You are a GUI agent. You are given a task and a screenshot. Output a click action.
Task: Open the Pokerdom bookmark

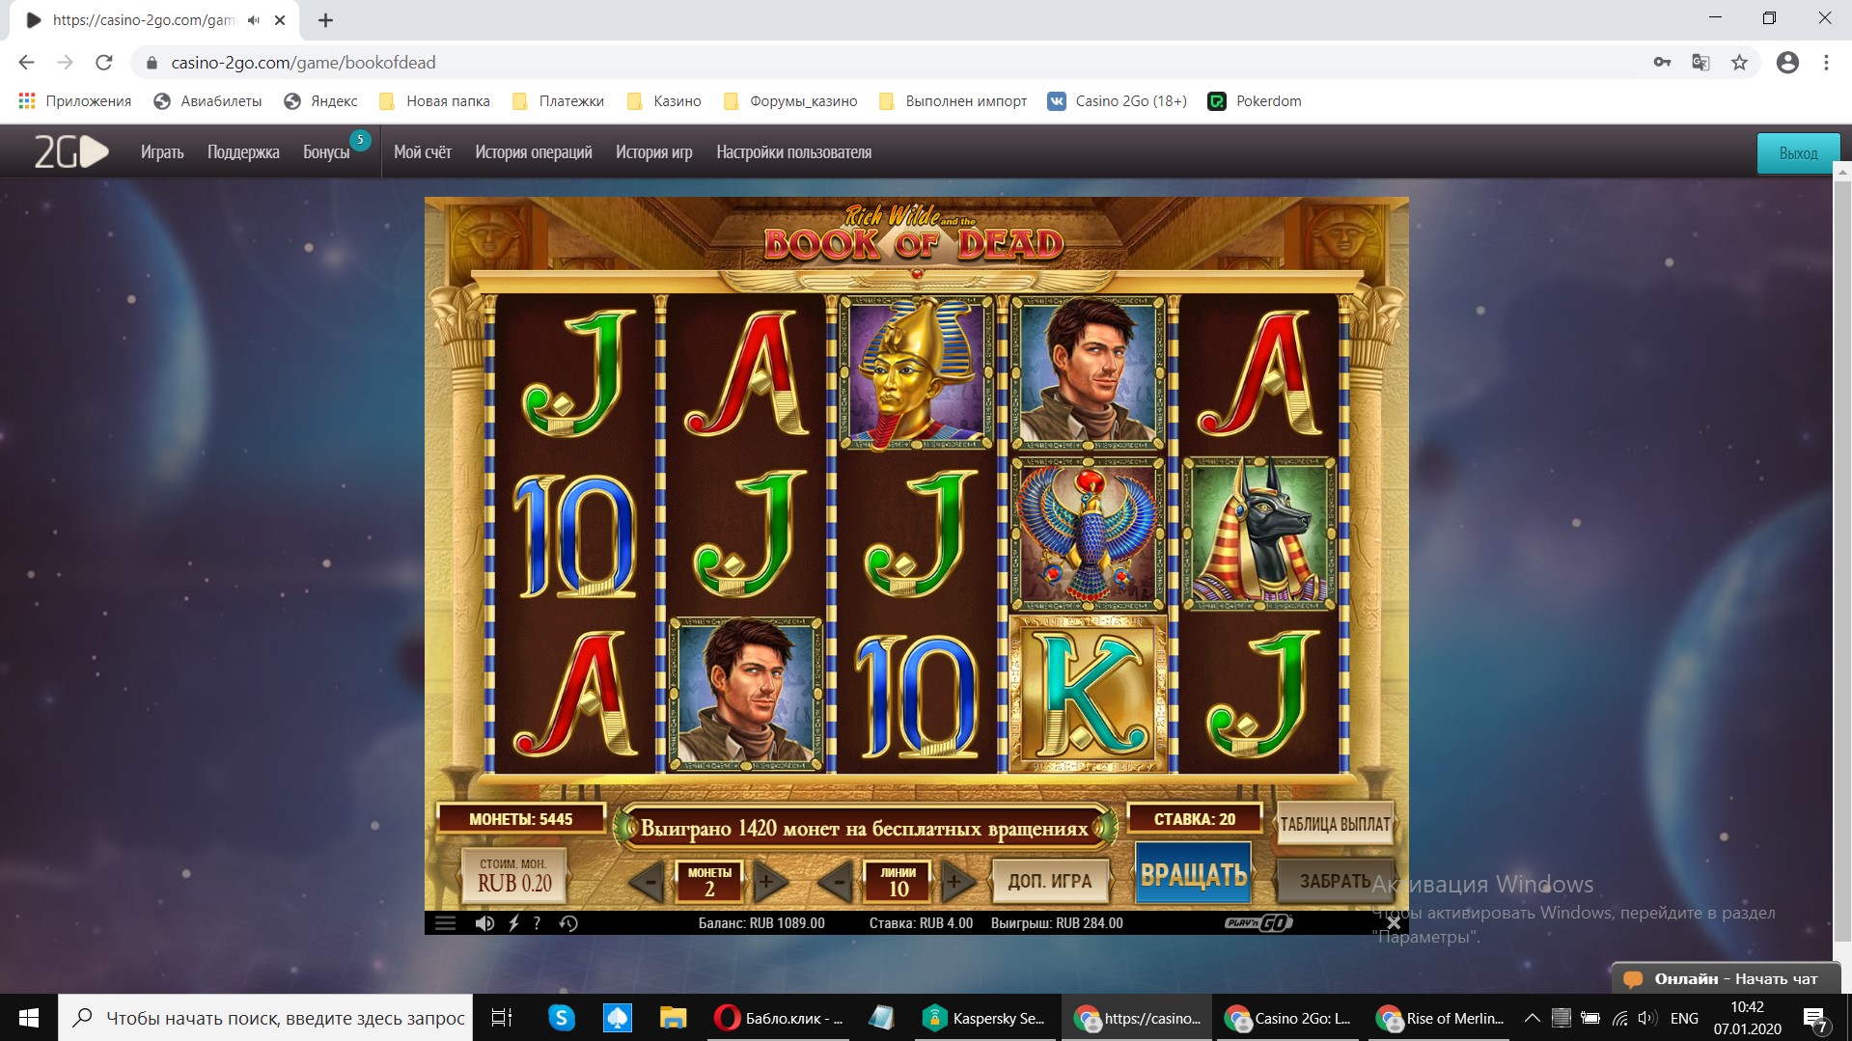coord(1255,101)
